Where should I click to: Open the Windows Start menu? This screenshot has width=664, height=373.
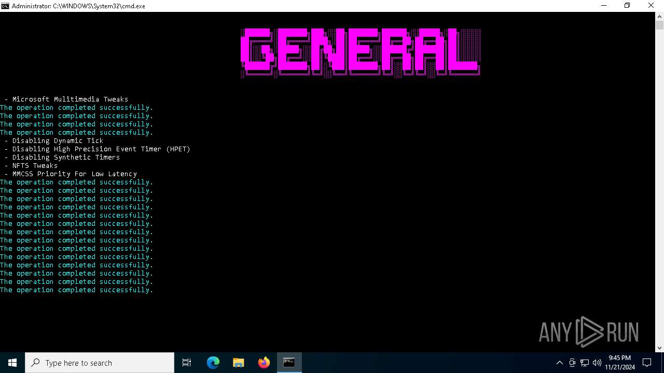tap(12, 363)
